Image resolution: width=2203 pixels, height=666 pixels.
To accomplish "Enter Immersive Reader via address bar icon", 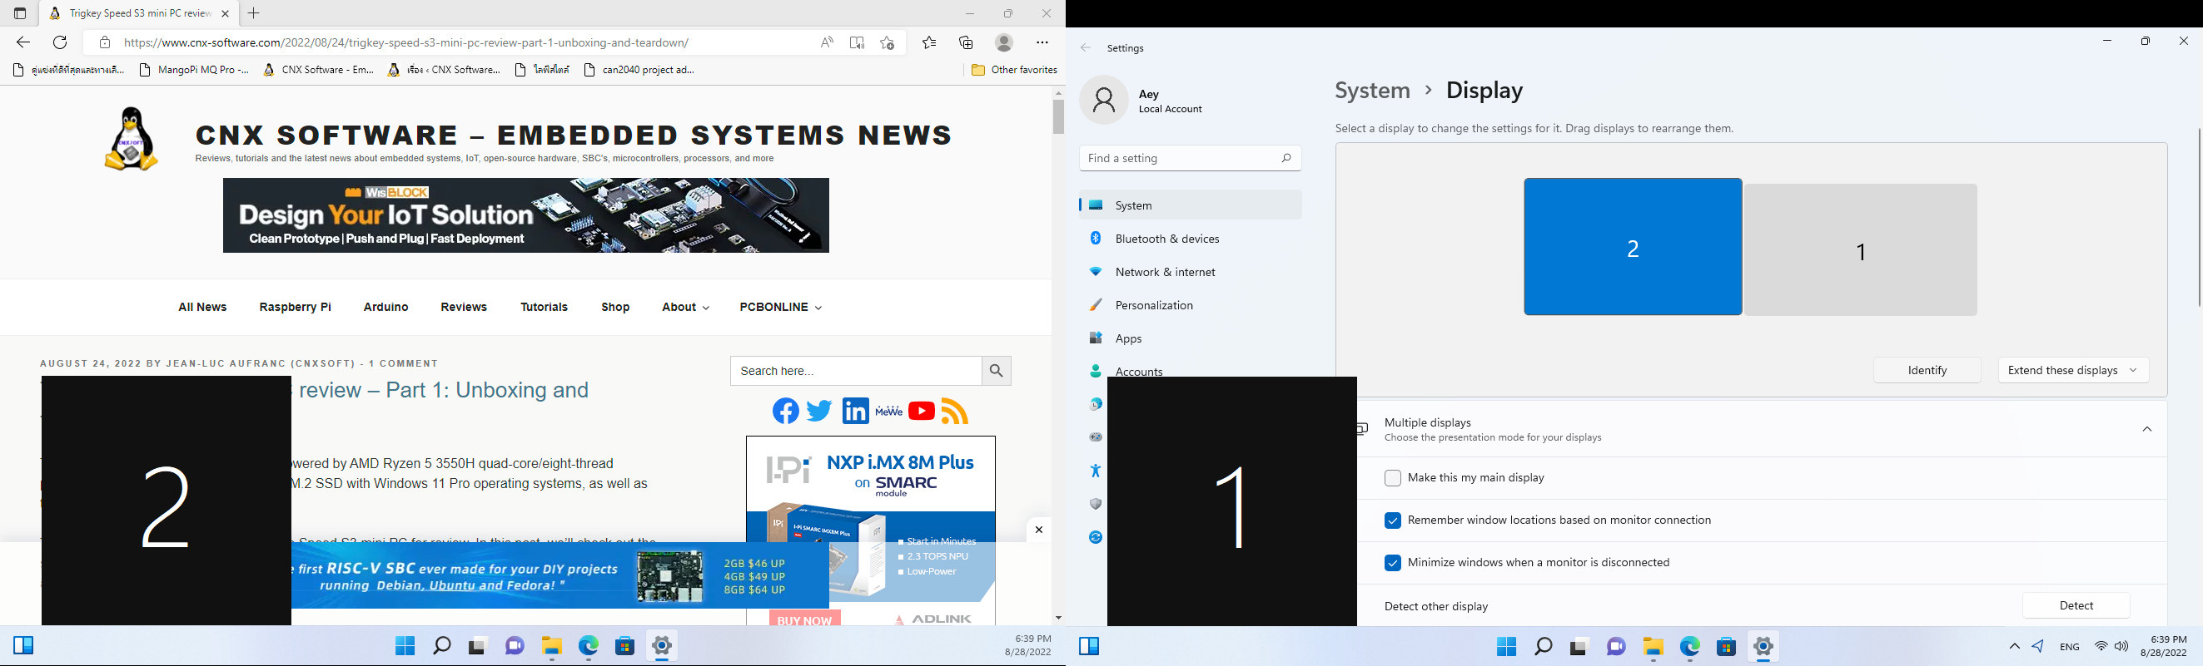I will (857, 42).
